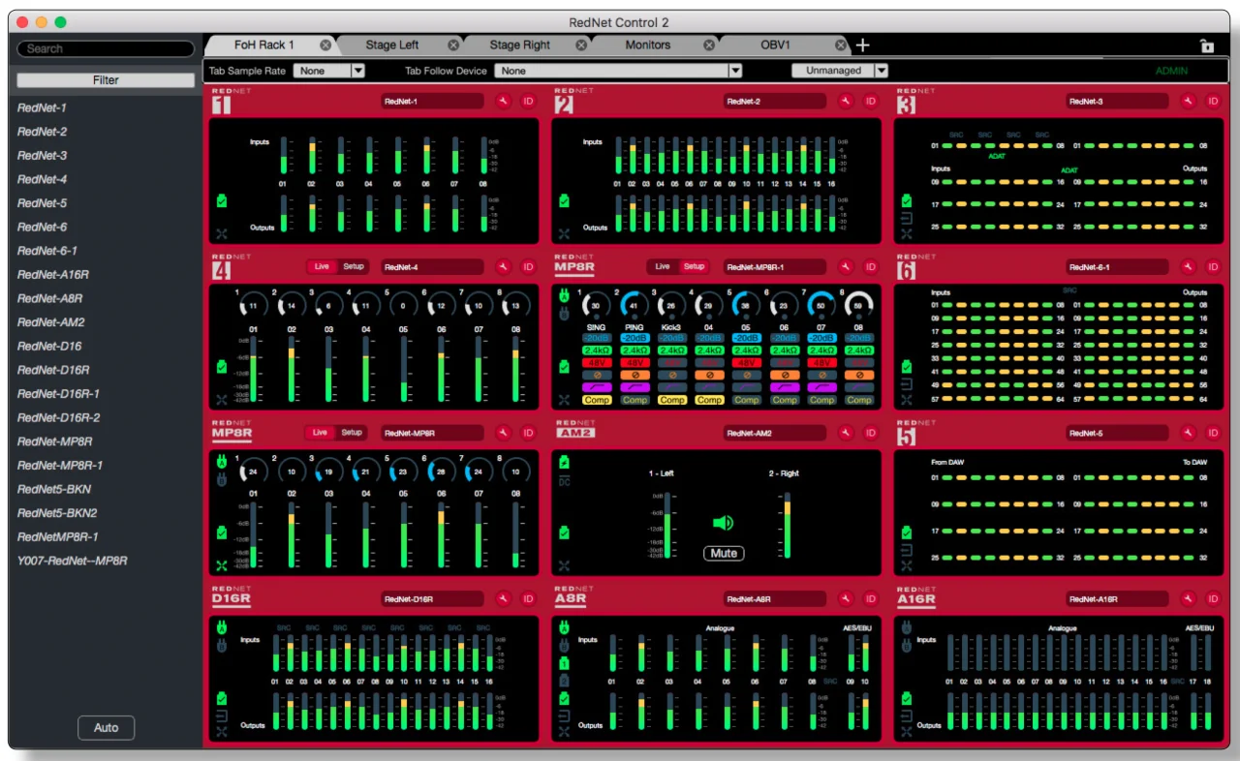Image resolution: width=1240 pixels, height=761 pixels.
Task: Click the ID button for RedNet-2
Action: coord(871,101)
